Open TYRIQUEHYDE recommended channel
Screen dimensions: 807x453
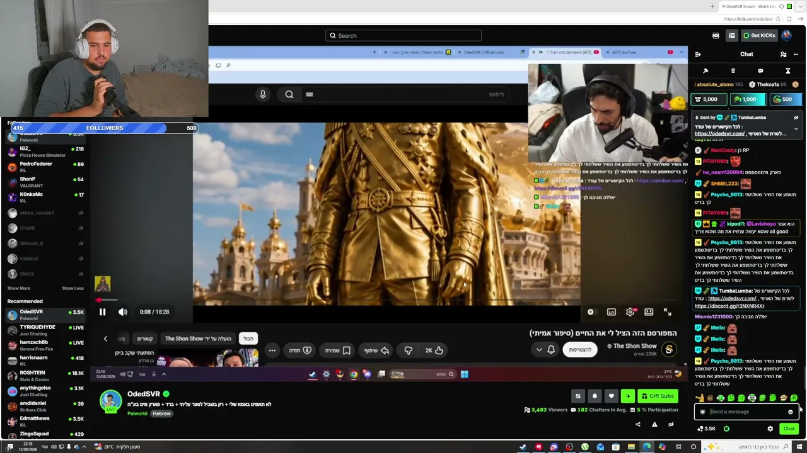45,330
